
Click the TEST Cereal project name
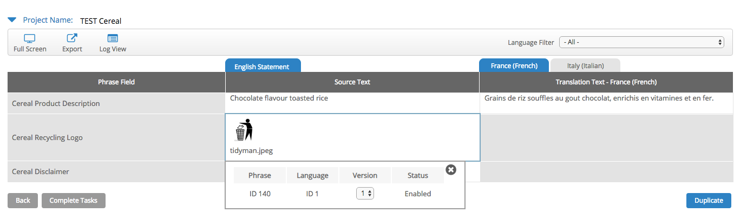[101, 21]
